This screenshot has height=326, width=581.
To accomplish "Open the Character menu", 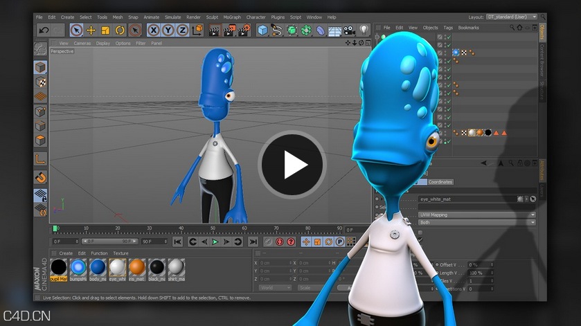I will pyautogui.click(x=256, y=17).
